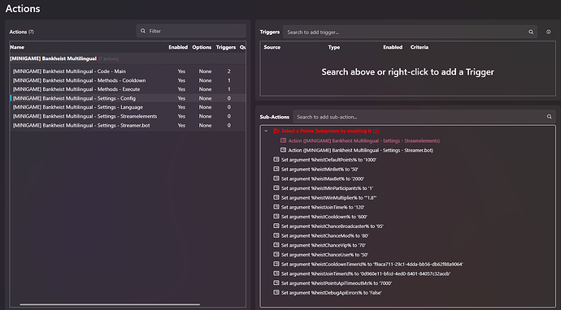Click the Type column header in Triggers
The width and height of the screenshot is (561, 310).
[334, 47]
